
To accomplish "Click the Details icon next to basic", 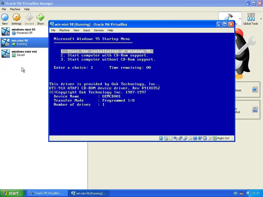I will point(255,90).
